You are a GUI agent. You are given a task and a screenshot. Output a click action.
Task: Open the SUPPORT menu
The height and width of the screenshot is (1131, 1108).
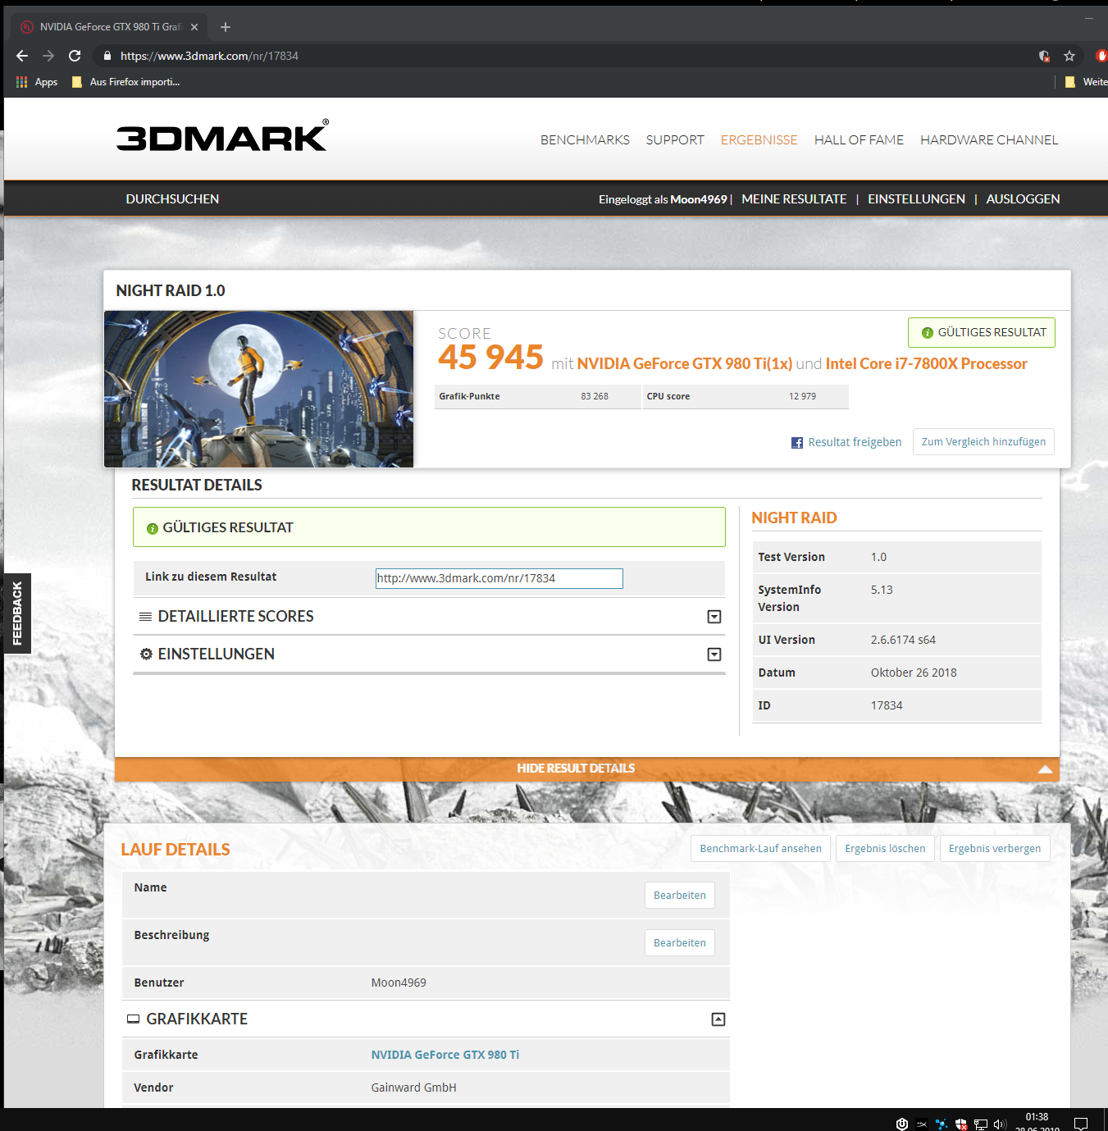(x=675, y=140)
